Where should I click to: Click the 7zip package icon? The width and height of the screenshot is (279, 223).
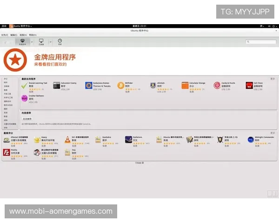coord(67,152)
